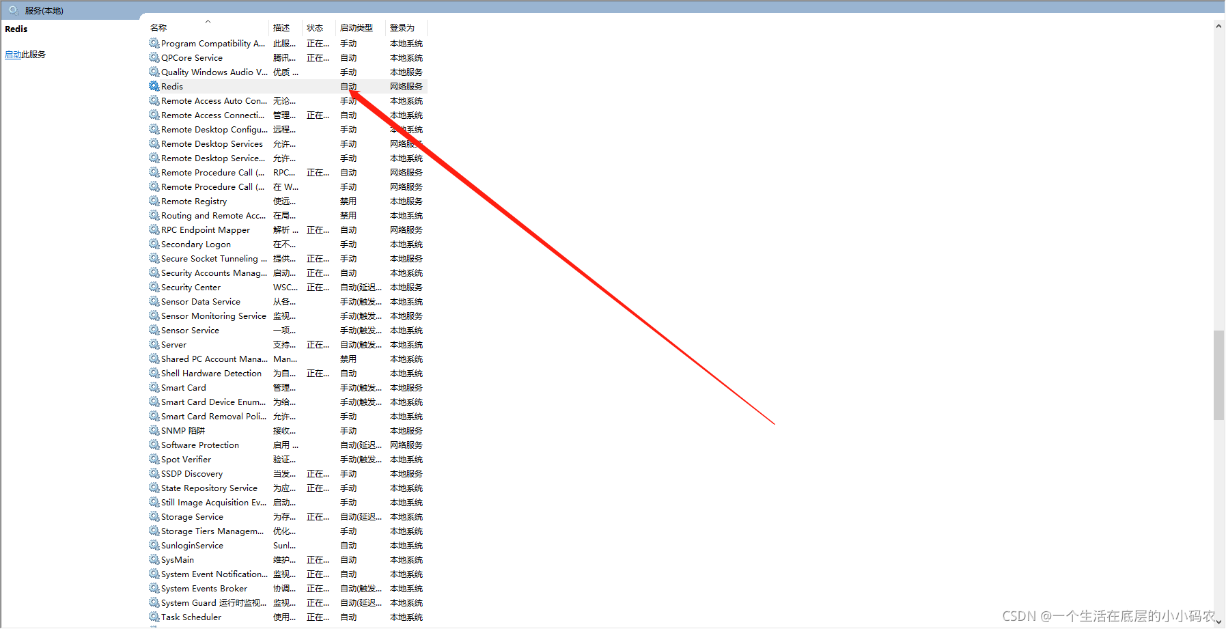This screenshot has width=1226, height=629.
Task: Click the gear icon of SSDP Discovery
Action: point(154,473)
